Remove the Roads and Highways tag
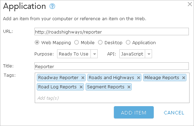The image size is (194, 126). 138,78
